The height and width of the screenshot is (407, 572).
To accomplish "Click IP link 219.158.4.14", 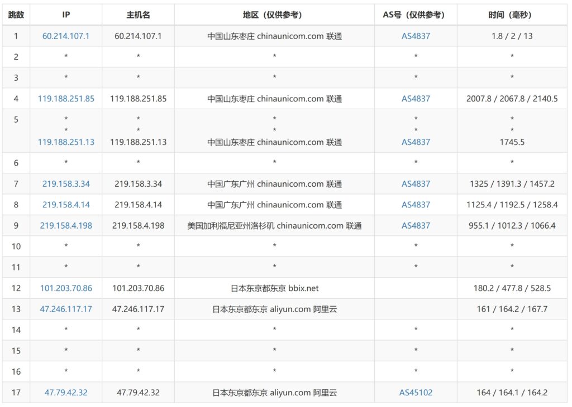I will (66, 205).
